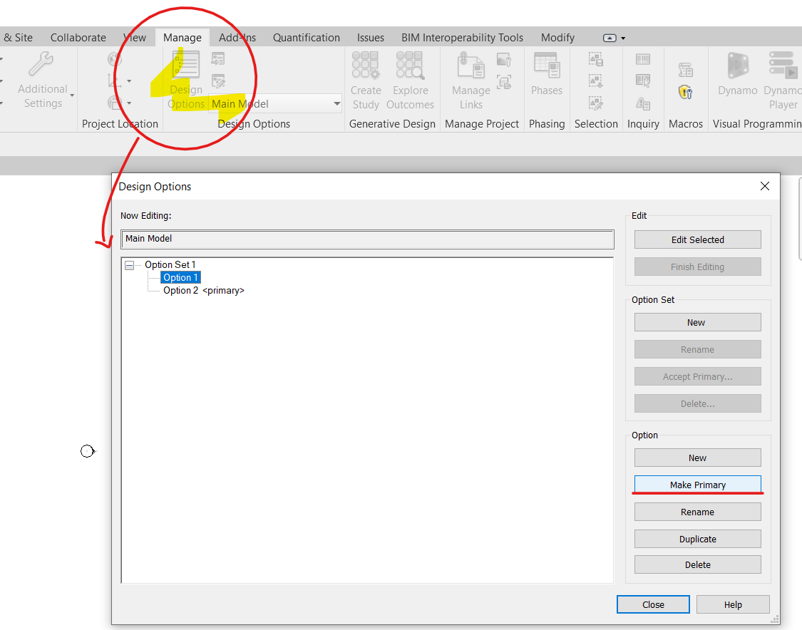Image resolution: width=802 pixels, height=630 pixels.
Task: Click the Pick to Edit icon in Design Options panel
Action: (x=218, y=81)
